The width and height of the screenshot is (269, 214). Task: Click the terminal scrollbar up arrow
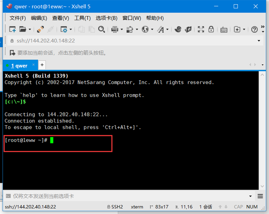pyautogui.click(x=262, y=75)
